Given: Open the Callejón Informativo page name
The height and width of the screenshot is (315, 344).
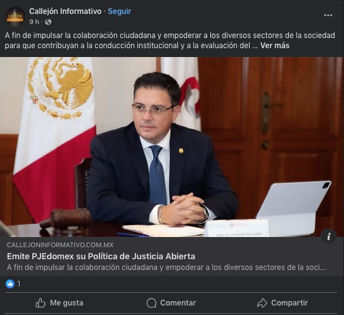Looking at the screenshot, I should (65, 11).
